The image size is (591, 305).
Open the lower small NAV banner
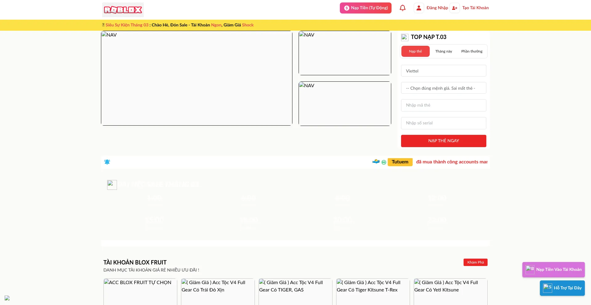(345, 104)
